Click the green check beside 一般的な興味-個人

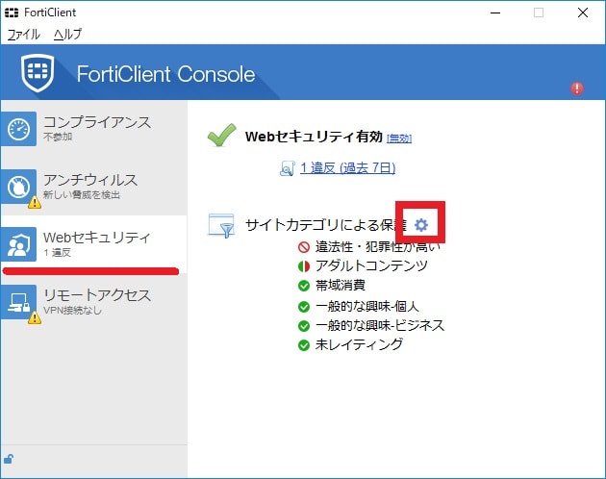click(x=304, y=307)
